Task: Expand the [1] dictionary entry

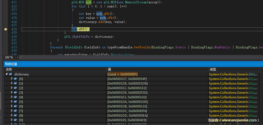Action: click(x=12, y=84)
